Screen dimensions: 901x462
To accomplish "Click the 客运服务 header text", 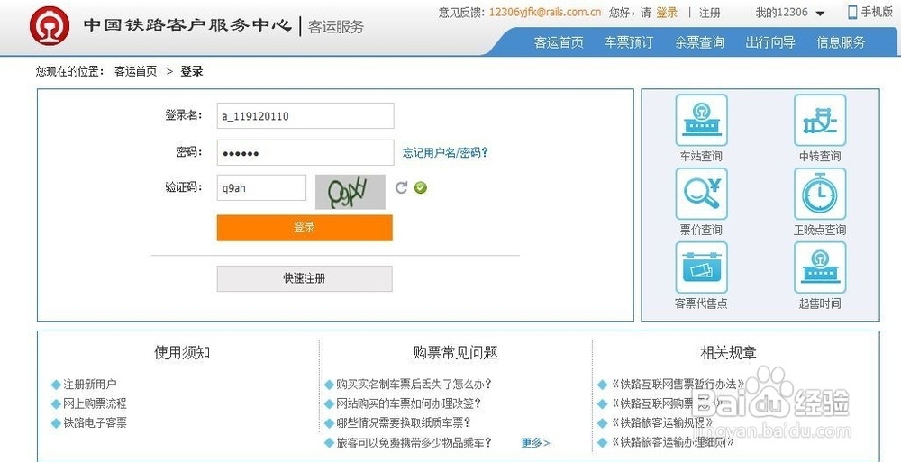I will coord(336,26).
